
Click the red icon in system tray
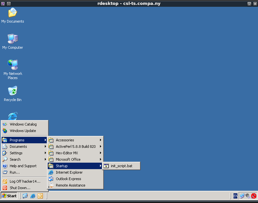pos(254,196)
